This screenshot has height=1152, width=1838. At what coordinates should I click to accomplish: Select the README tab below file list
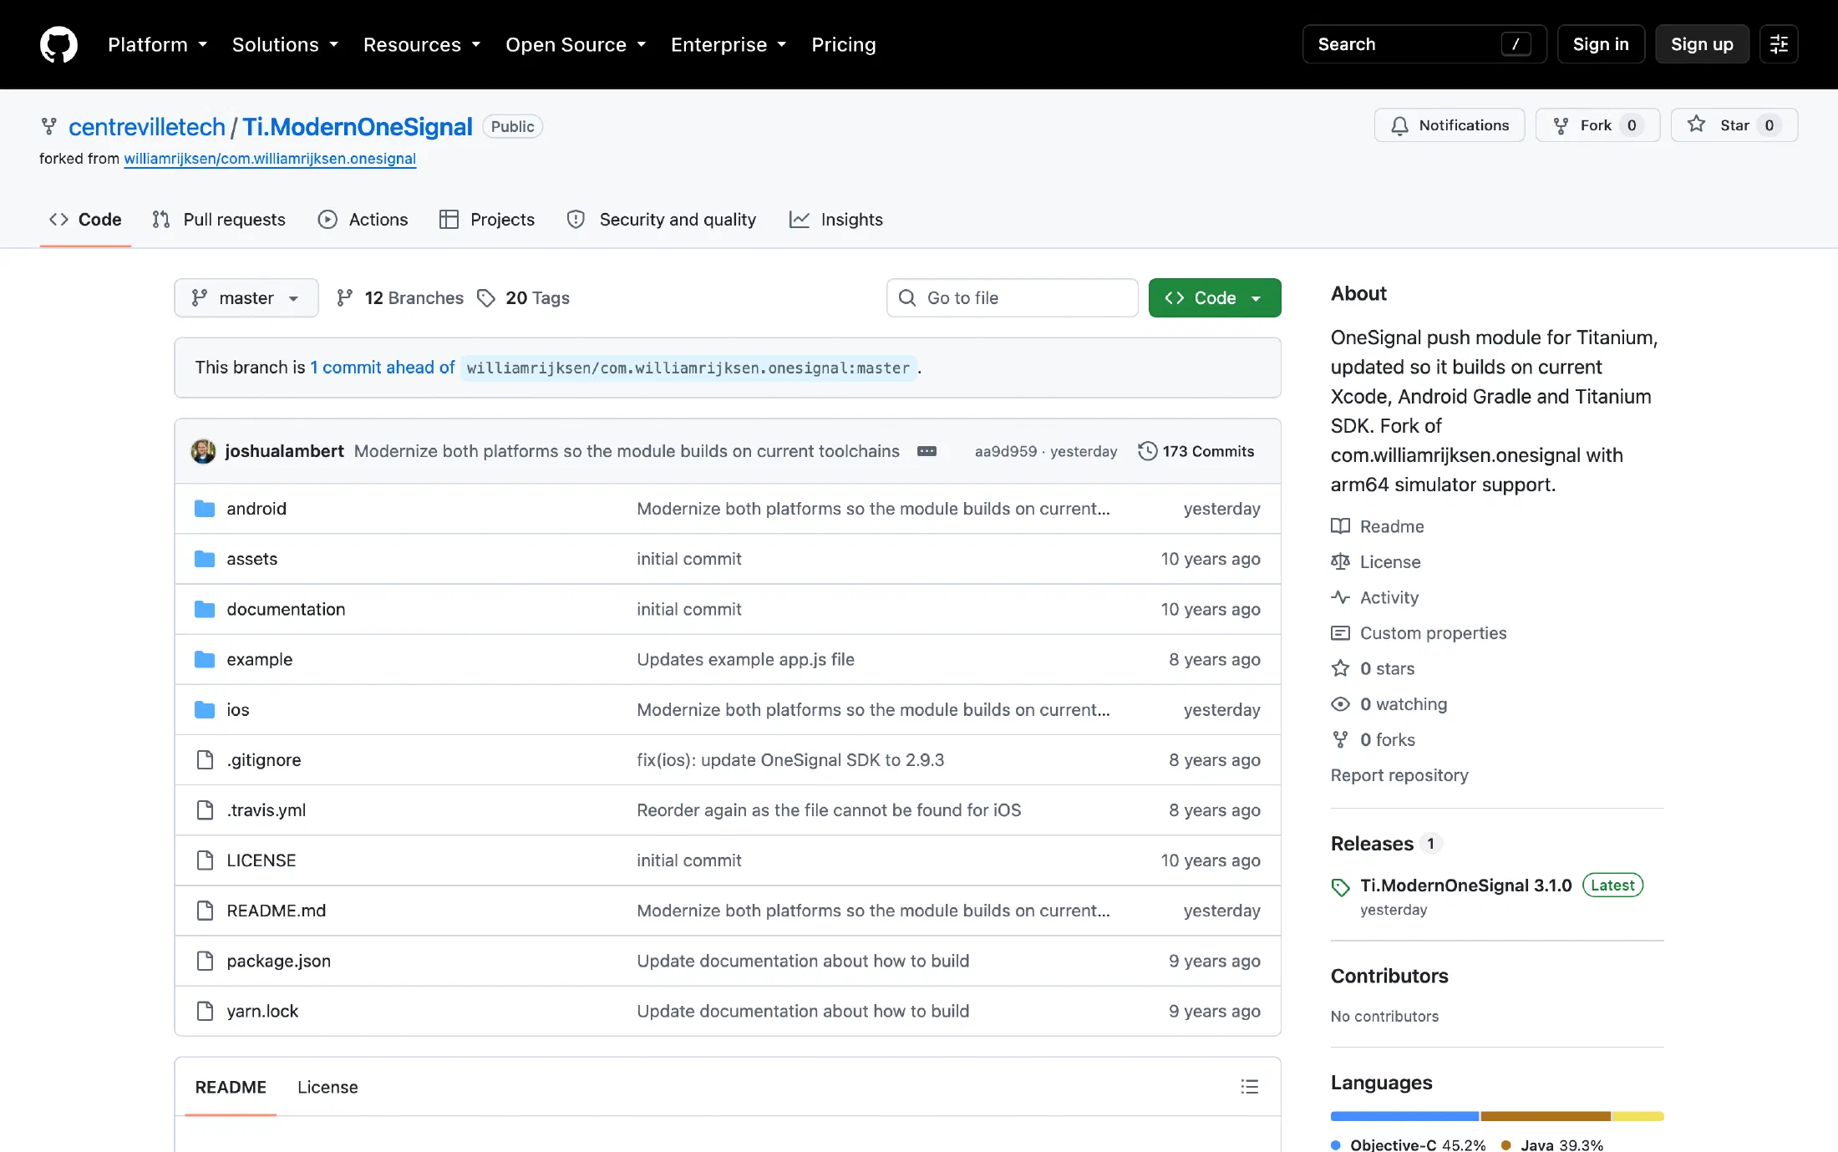tap(231, 1087)
